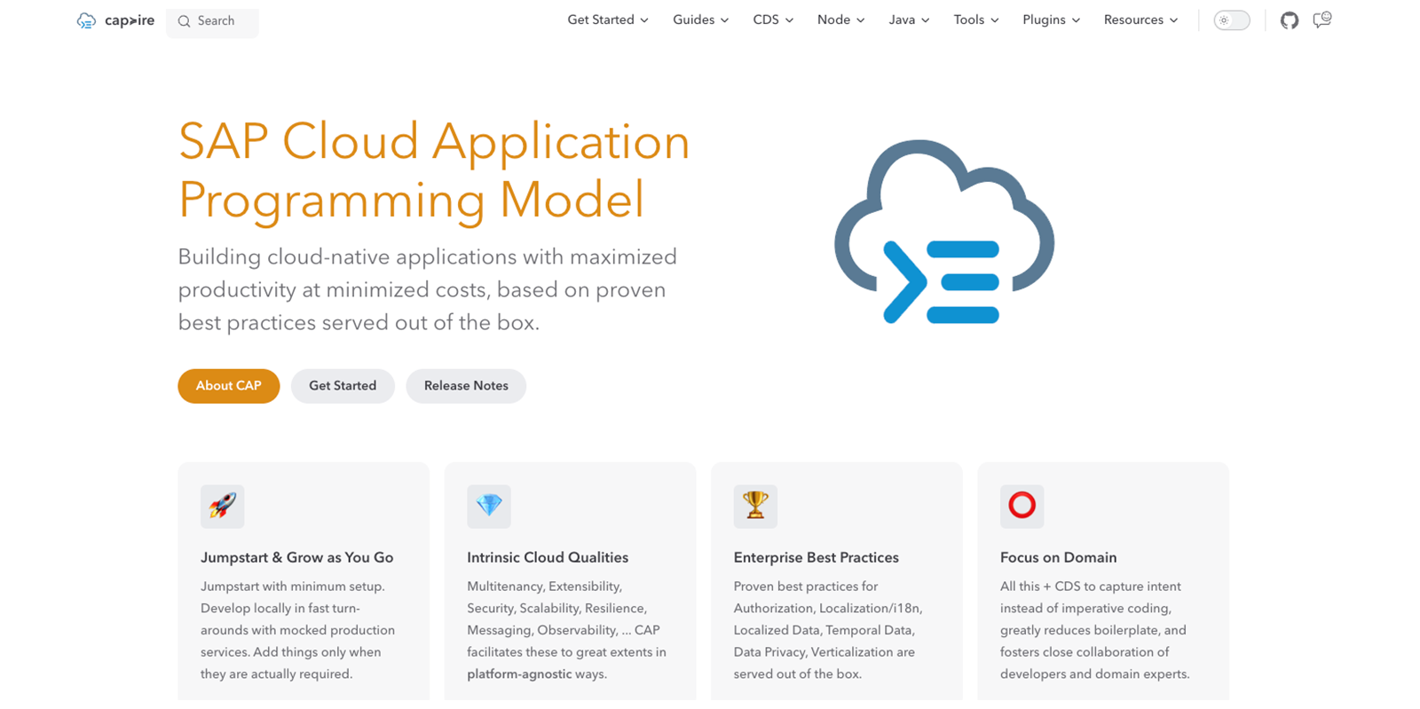Select the Focus on Domain title
Viewport: 1420px width, 709px height.
(1059, 557)
